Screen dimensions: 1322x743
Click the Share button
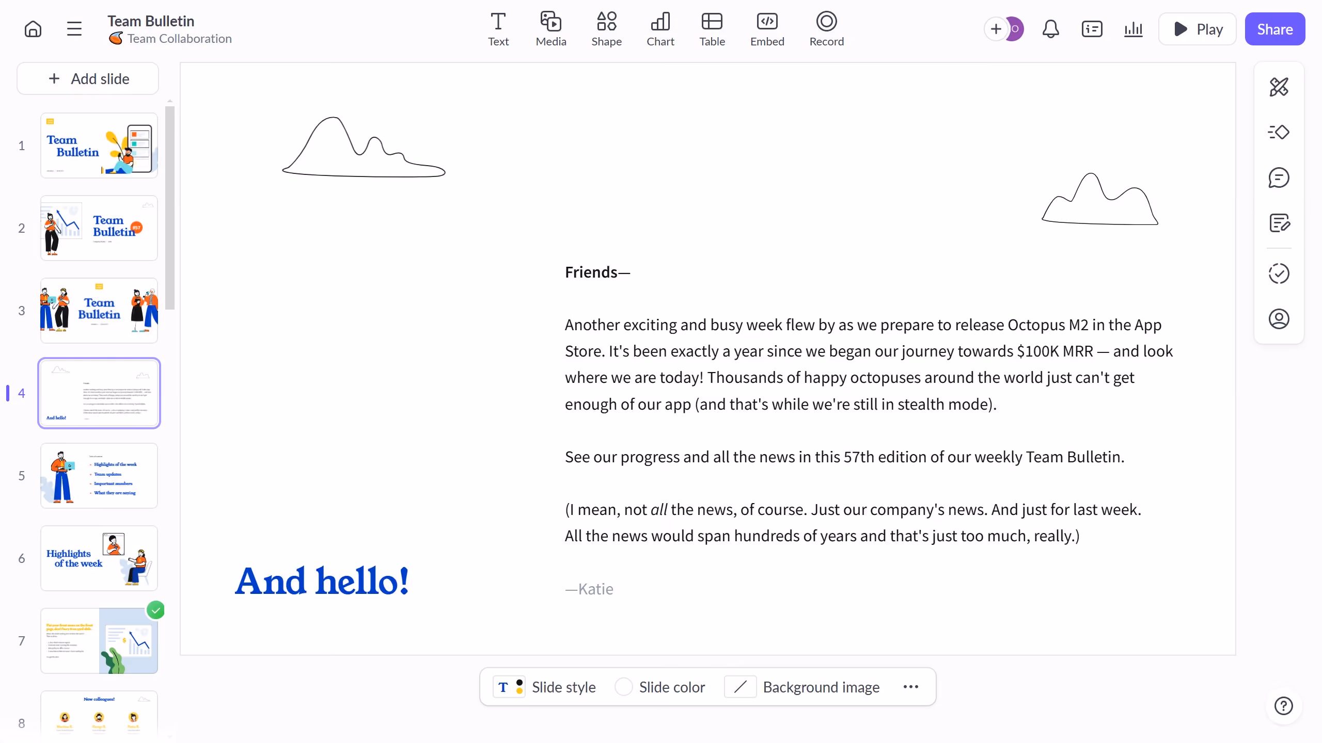(1274, 29)
